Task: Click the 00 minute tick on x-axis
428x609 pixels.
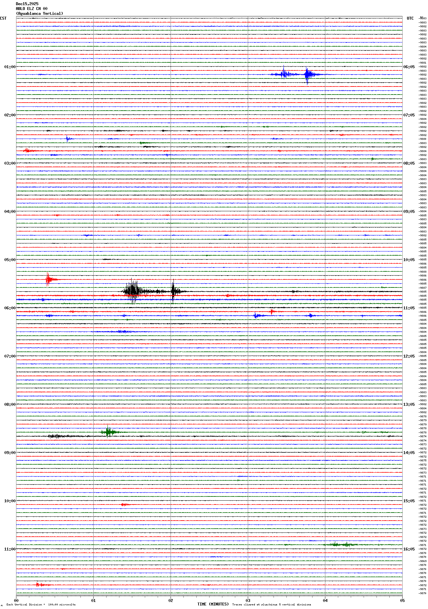Action: click(x=16, y=600)
